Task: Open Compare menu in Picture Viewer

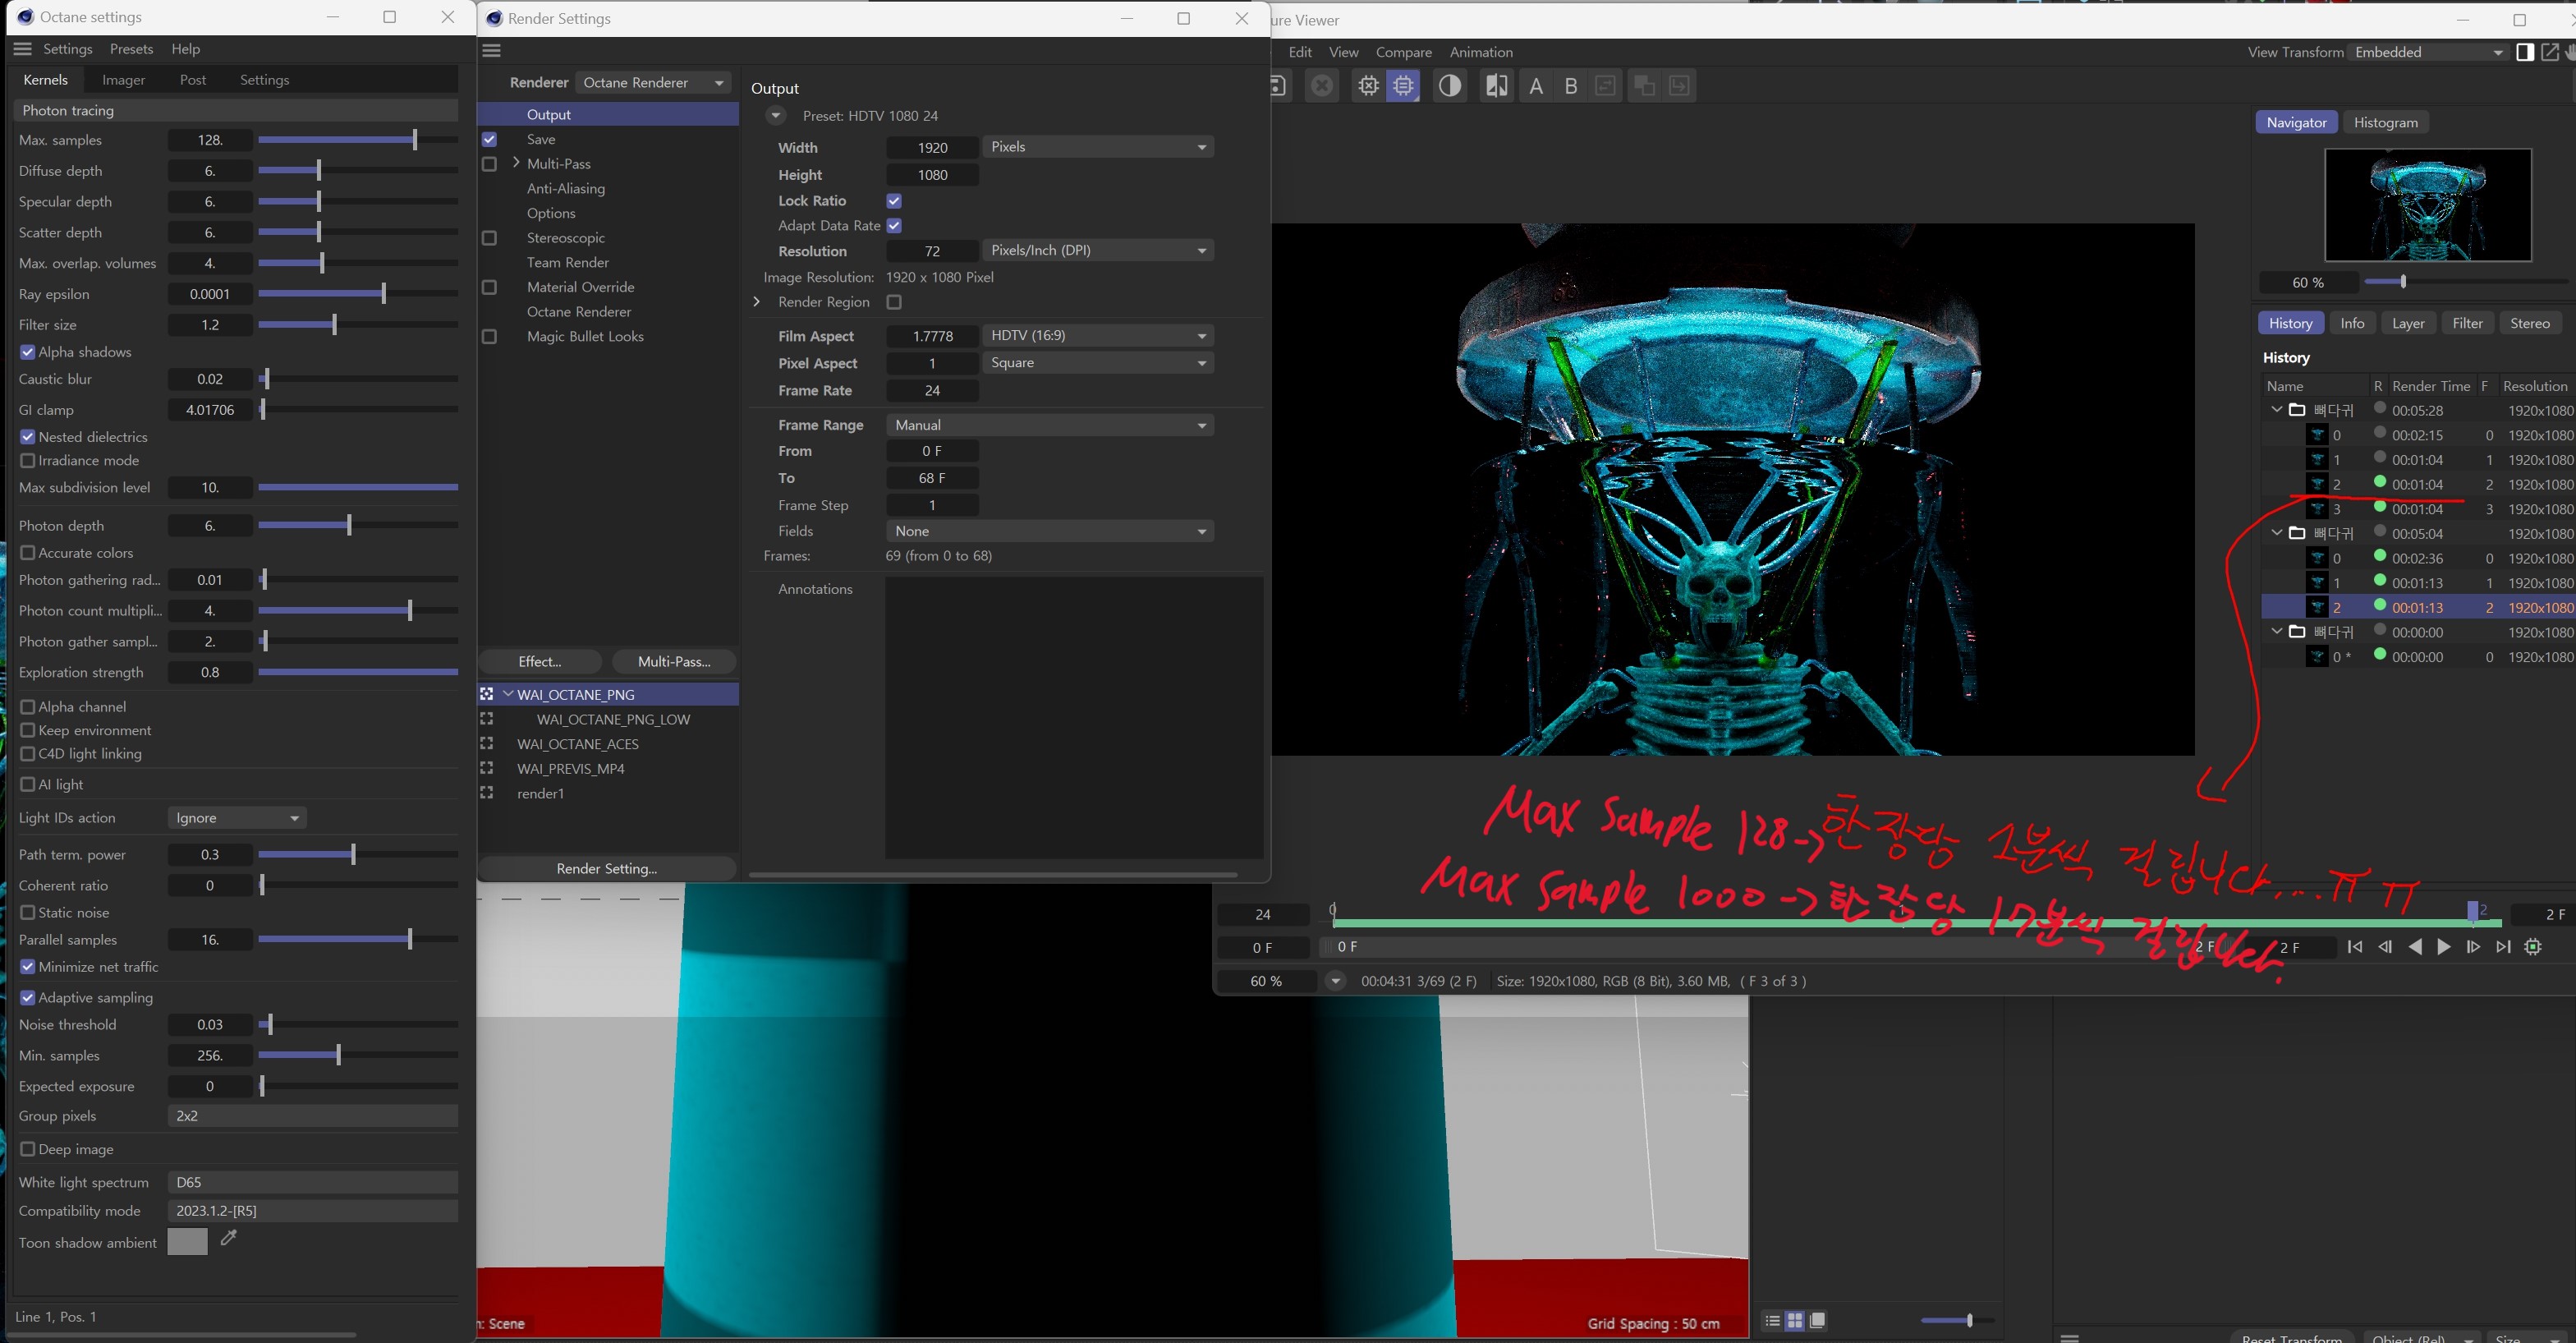Action: pyautogui.click(x=1403, y=52)
